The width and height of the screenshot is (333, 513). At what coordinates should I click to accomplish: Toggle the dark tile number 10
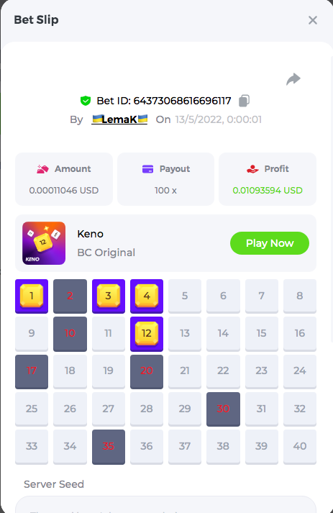70,334
